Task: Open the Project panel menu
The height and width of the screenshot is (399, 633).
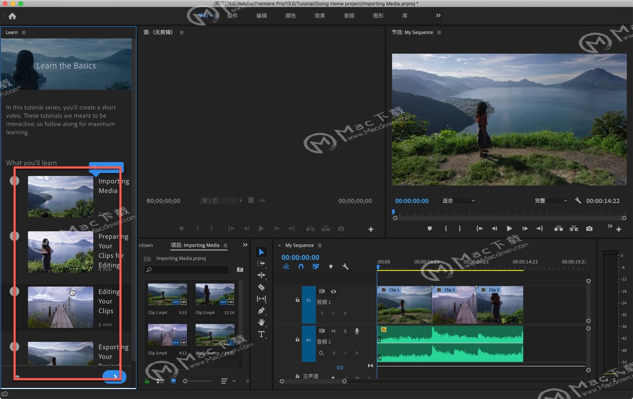Action: [225, 246]
